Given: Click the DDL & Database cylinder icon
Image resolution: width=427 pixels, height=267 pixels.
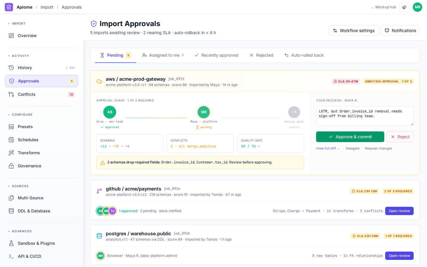Looking at the screenshot, I should pos(11,211).
